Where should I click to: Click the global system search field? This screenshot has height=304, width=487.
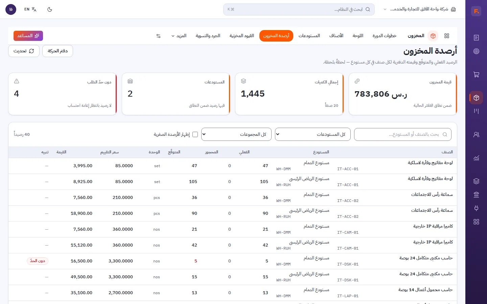click(299, 9)
